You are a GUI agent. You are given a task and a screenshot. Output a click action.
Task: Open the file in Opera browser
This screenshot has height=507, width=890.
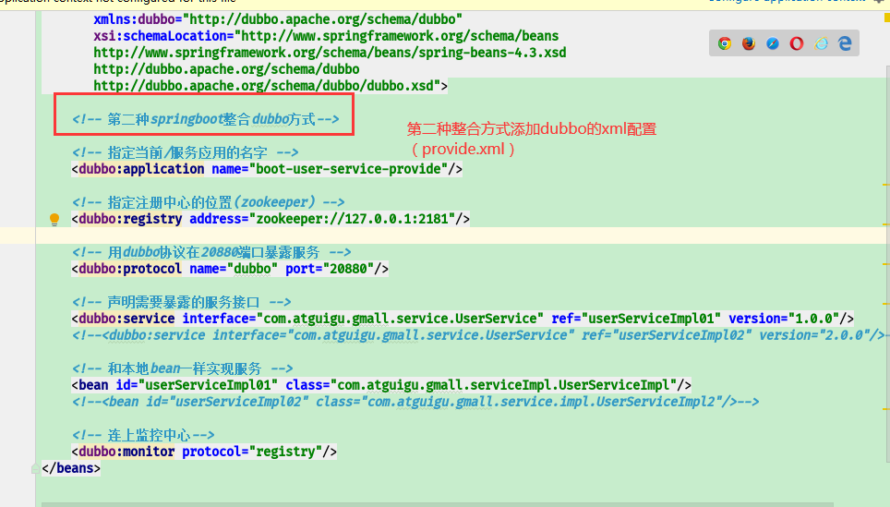[797, 43]
